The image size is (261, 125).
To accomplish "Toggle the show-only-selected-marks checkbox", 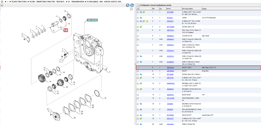I will coord(139,5).
